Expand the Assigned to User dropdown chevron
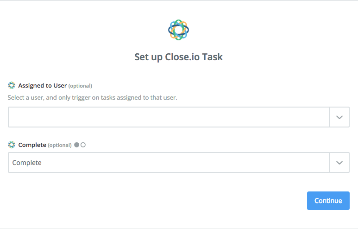The image size is (358, 229). (339, 117)
